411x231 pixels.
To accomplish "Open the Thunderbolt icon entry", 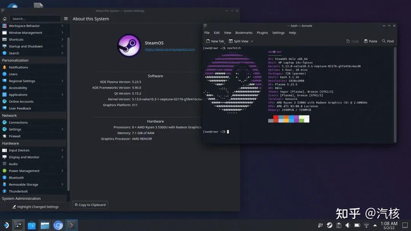I will pyautogui.click(x=5, y=191).
